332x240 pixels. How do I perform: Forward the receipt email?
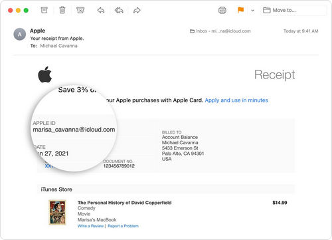pyautogui.click(x=137, y=10)
